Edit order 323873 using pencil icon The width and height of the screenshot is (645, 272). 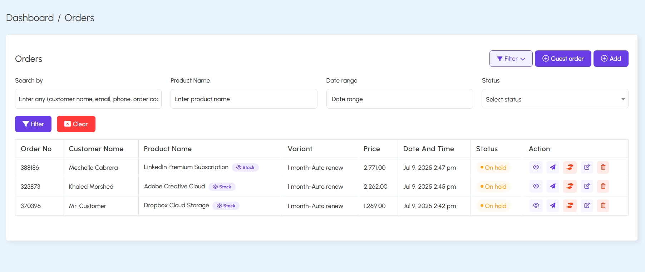pos(587,186)
